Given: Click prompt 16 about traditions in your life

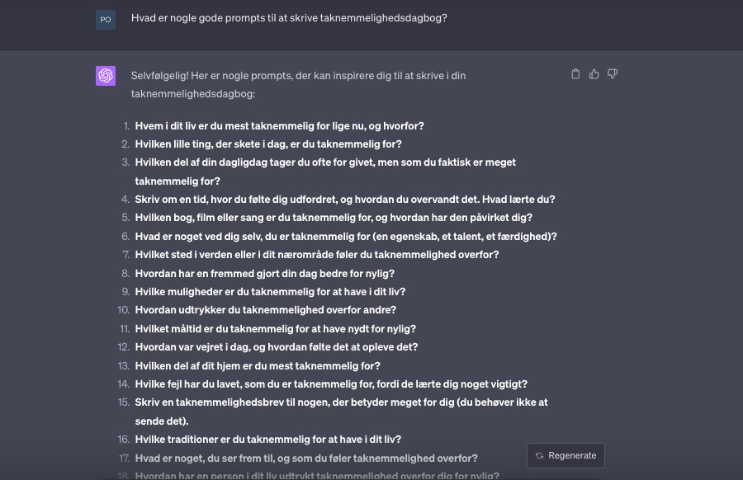Looking at the screenshot, I should 267,439.
